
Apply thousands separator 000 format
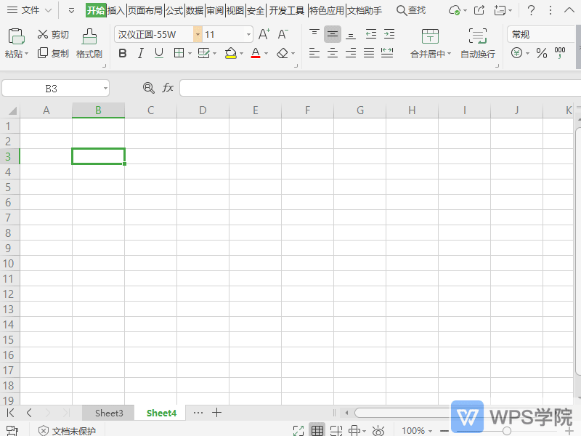pyautogui.click(x=560, y=52)
